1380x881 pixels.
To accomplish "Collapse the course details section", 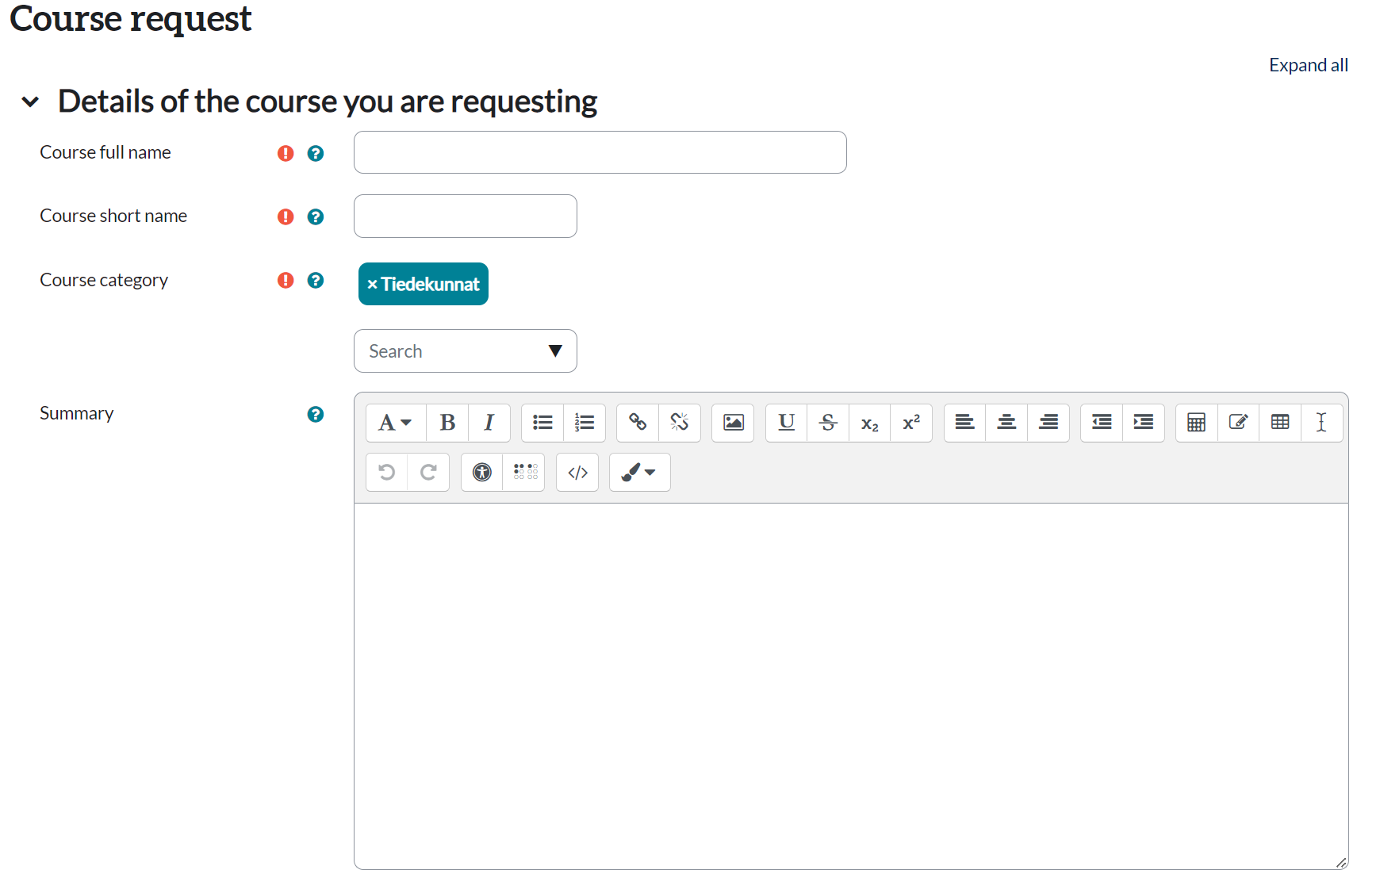I will click(x=30, y=102).
